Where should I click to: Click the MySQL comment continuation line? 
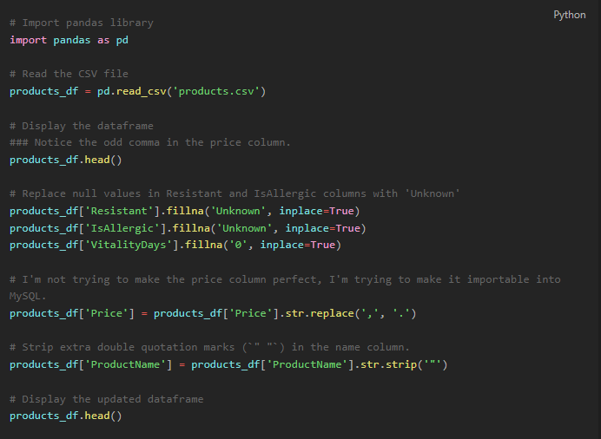point(28,296)
